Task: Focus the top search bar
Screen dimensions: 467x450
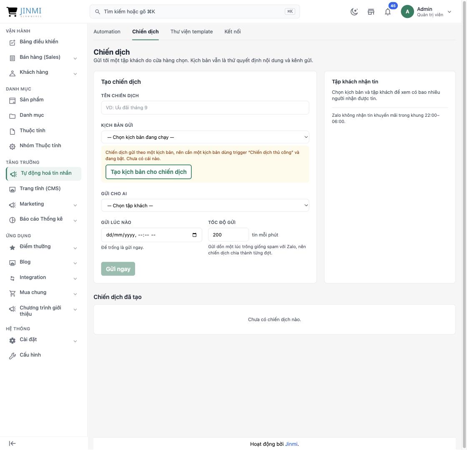Action: [195, 12]
